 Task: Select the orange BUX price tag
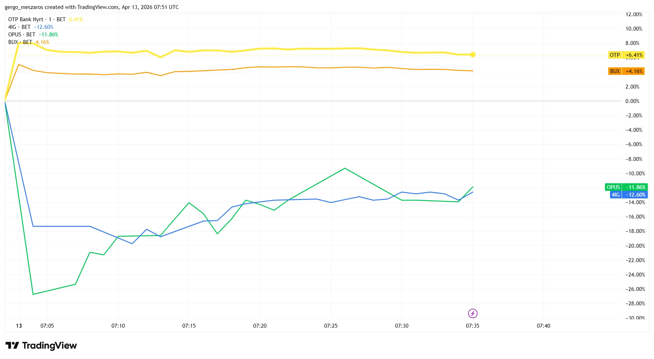click(x=615, y=71)
